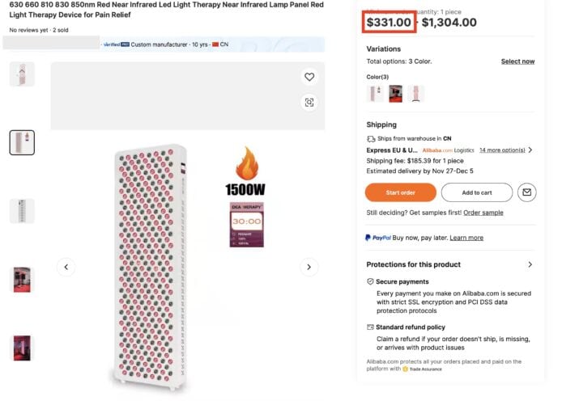562x401 pixels.
Task: Advance to the next product image
Action: coord(309,267)
